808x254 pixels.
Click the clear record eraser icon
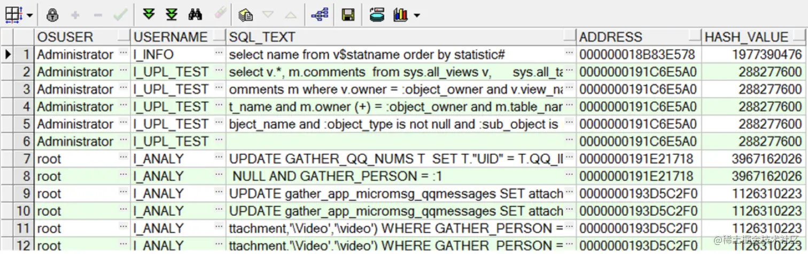tap(220, 14)
